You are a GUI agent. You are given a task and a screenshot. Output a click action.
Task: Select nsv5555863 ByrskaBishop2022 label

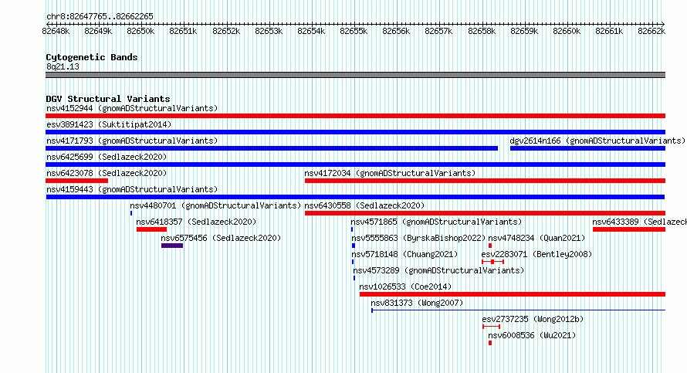(418, 238)
